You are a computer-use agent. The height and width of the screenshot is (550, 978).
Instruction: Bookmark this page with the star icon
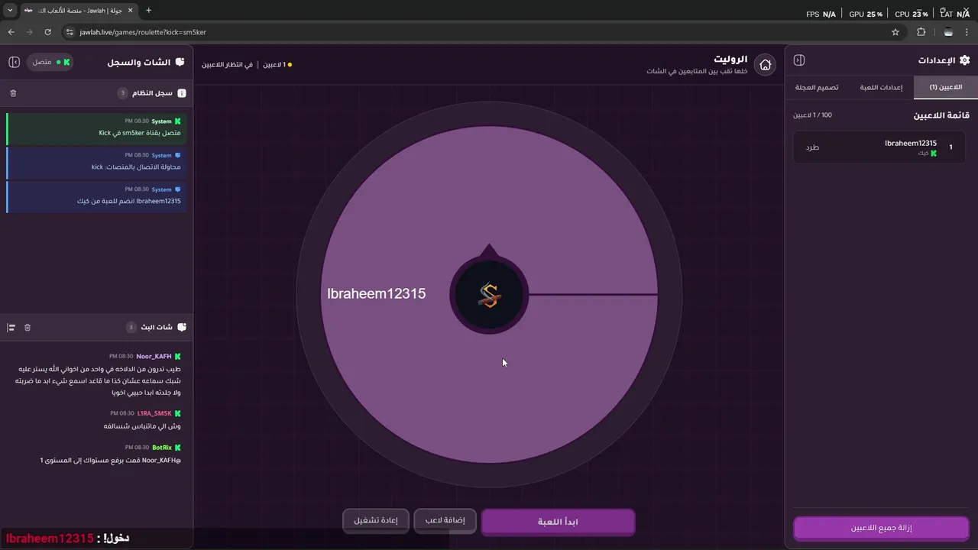(x=895, y=32)
